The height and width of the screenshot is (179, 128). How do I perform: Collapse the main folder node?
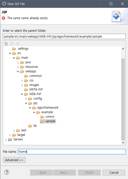[14, 58]
